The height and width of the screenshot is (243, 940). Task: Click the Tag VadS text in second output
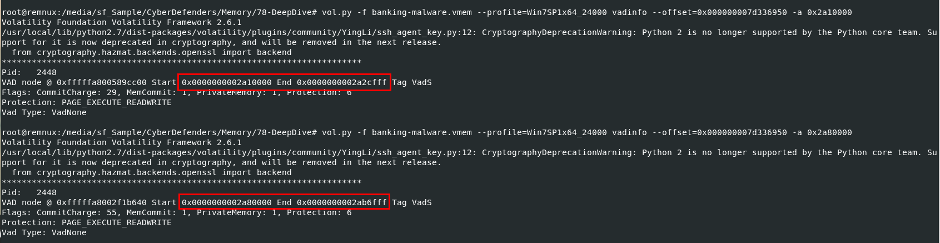tap(412, 202)
